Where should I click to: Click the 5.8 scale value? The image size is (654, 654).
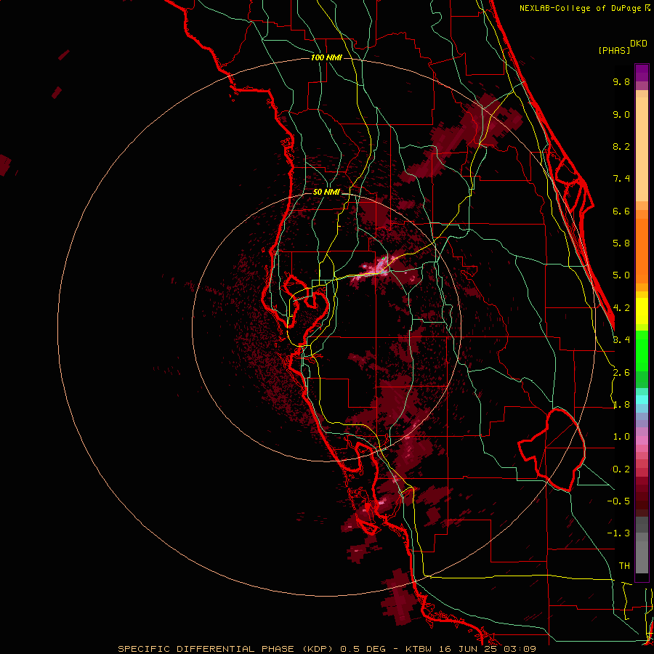point(621,243)
